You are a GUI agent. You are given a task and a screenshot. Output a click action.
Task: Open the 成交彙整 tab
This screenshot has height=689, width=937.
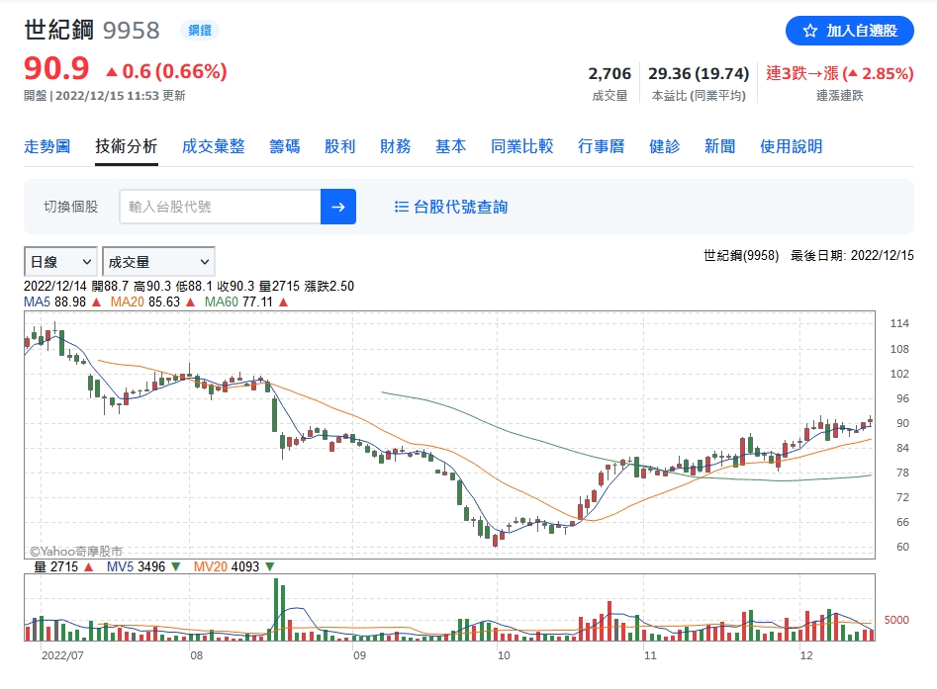214,146
